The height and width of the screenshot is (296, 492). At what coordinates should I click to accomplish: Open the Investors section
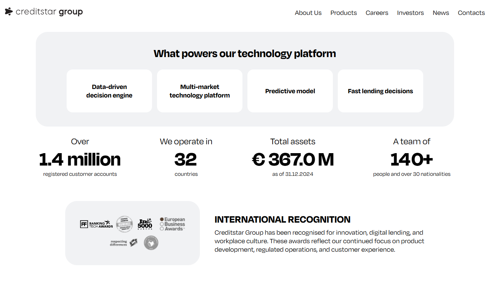[410, 13]
